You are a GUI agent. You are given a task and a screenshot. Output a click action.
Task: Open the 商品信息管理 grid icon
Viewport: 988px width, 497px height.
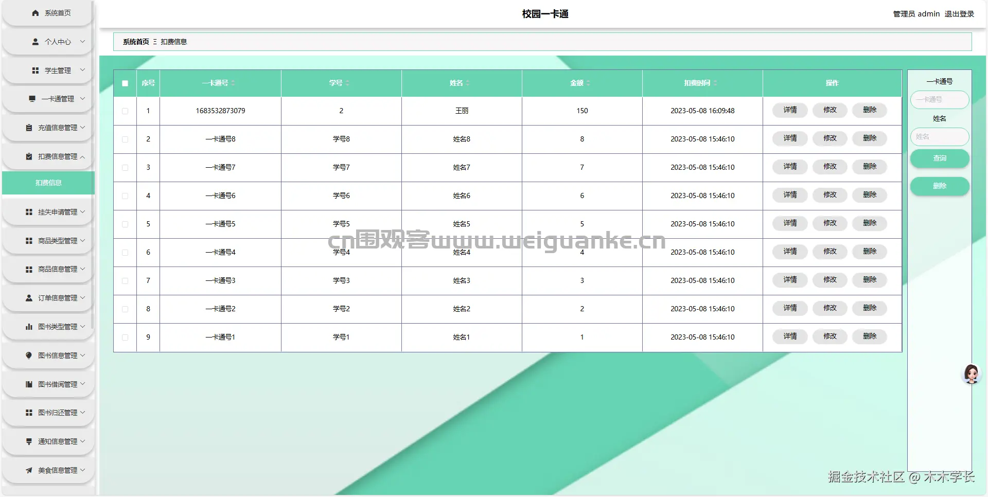pos(29,269)
